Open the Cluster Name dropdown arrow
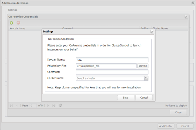The image size is (196, 130). (x=146, y=78)
